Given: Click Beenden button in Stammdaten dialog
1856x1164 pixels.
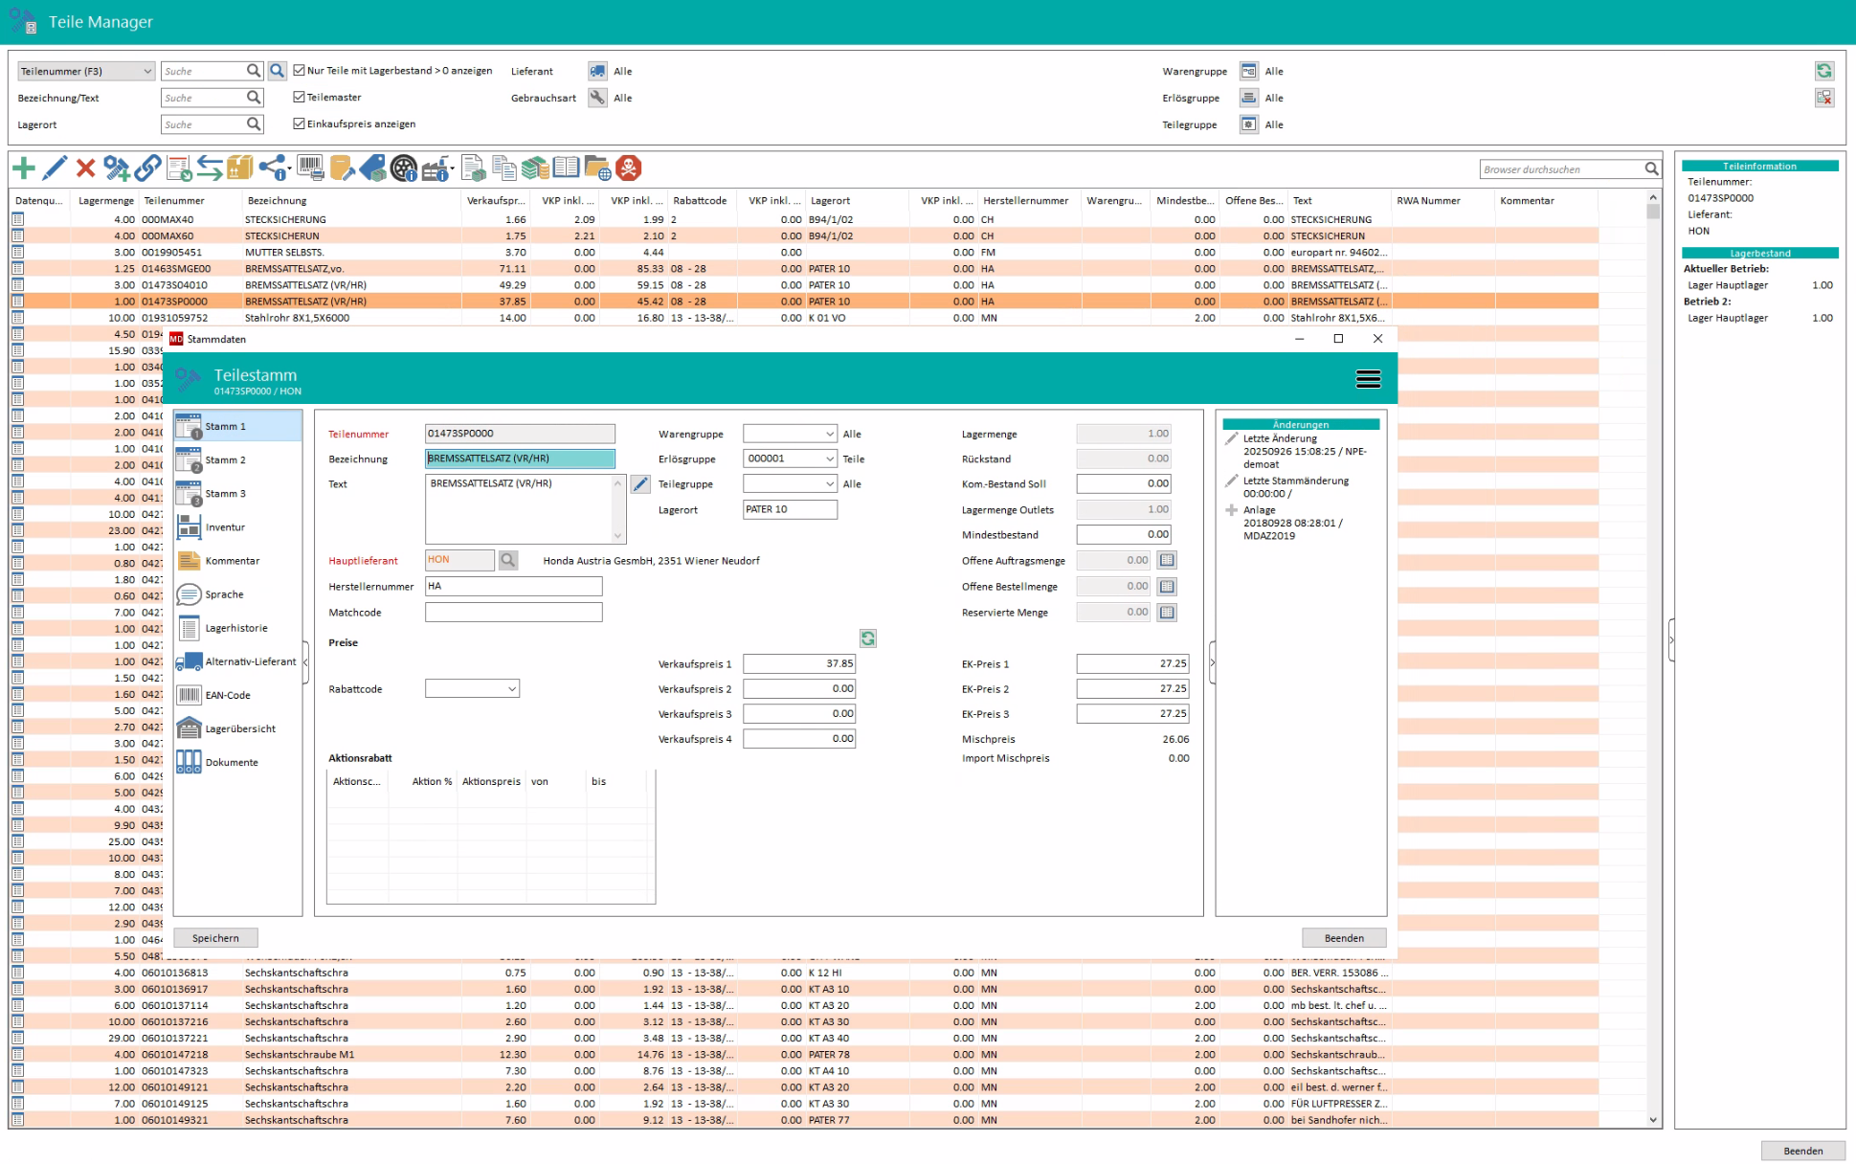Looking at the screenshot, I should pyautogui.click(x=1343, y=938).
